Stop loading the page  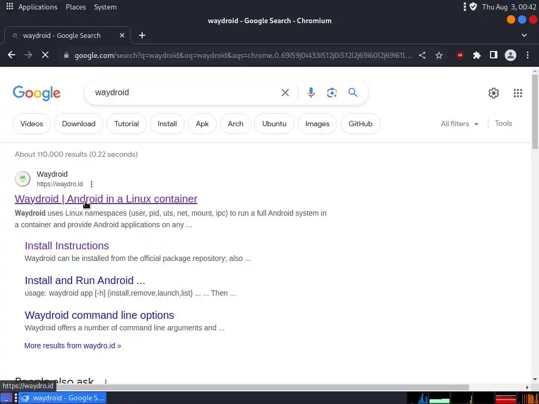(x=45, y=55)
